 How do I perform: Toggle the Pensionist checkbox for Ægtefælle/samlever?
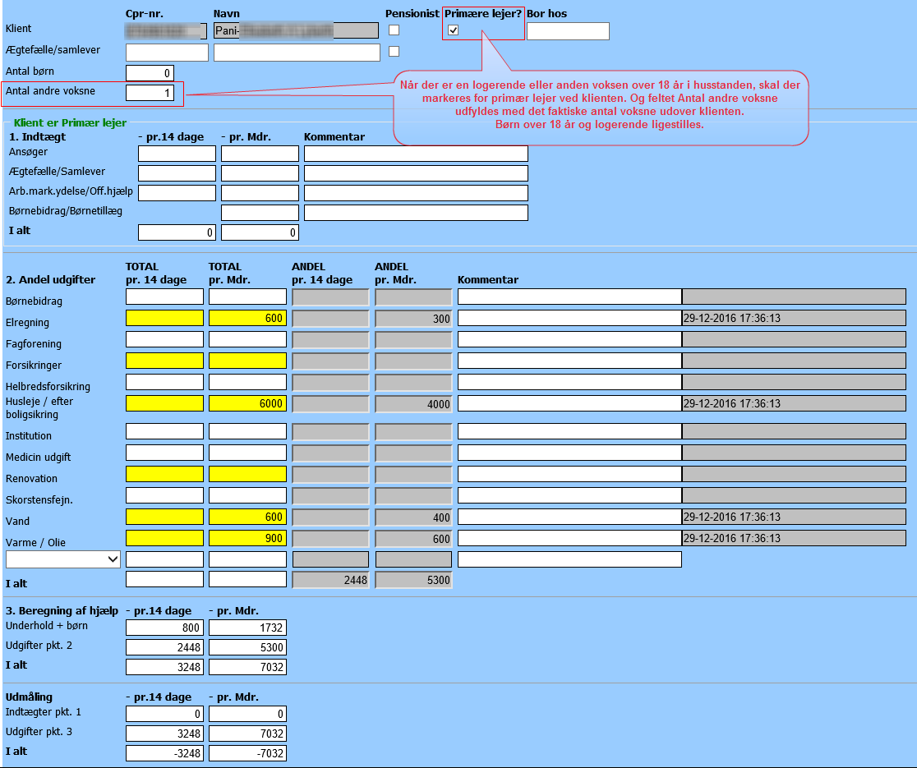[394, 52]
